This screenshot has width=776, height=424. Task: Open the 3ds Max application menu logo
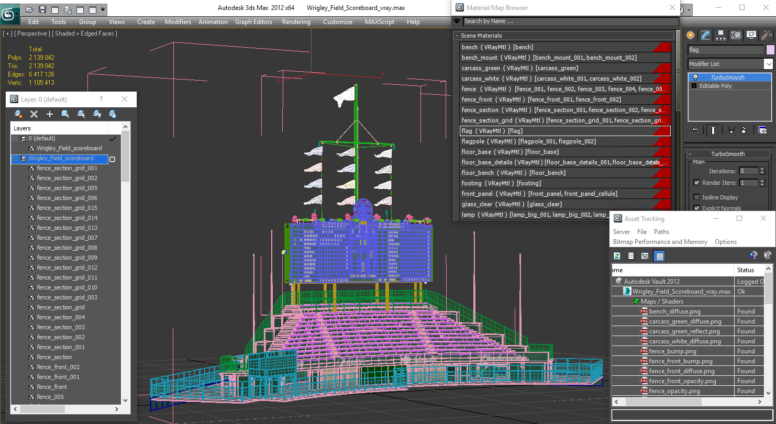[9, 14]
